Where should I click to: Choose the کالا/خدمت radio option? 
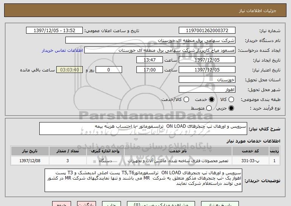click(x=186, y=99)
